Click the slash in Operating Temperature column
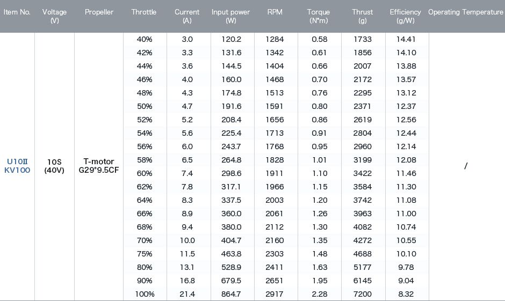Viewport: 505px width, 301px height. point(466,166)
